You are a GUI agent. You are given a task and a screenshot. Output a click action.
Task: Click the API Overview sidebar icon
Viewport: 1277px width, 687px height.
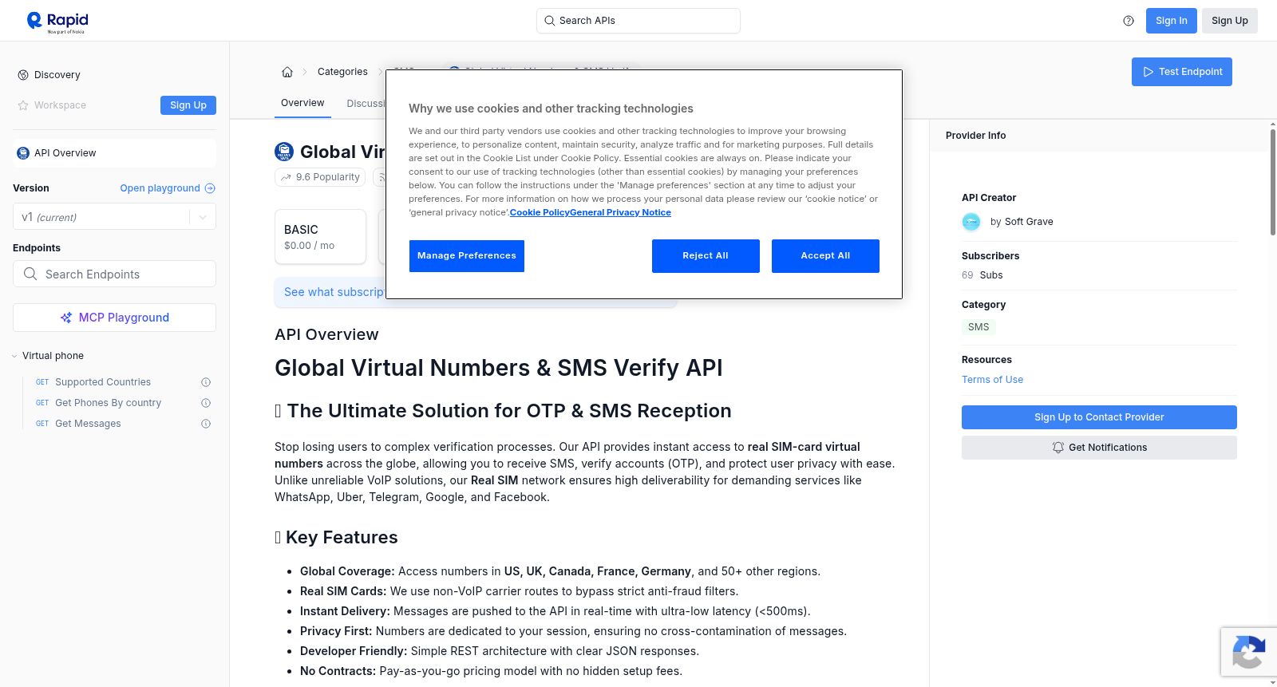23,153
